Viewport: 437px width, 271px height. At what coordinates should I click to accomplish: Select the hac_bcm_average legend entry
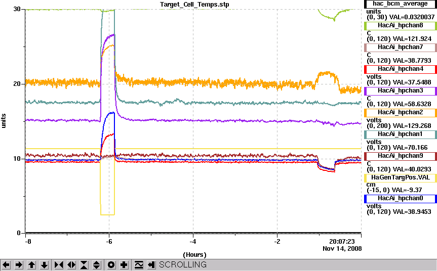(x=400, y=4)
